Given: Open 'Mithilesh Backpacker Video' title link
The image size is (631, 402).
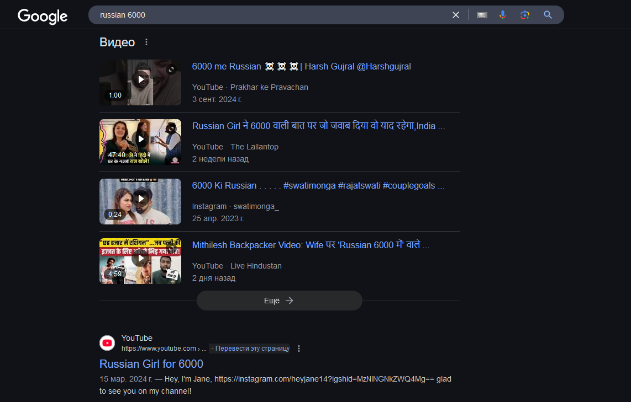Looking at the screenshot, I should coord(311,245).
